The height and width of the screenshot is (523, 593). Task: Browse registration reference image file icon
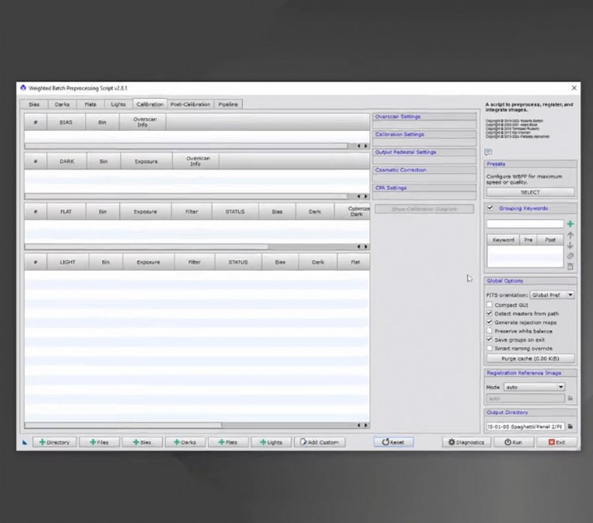(570, 398)
